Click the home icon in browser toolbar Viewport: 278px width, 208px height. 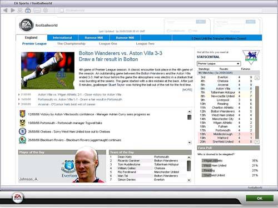28,11
